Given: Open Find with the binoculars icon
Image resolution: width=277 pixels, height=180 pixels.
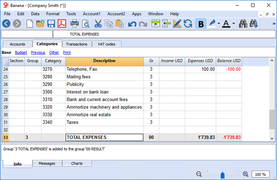Looking at the screenshot, I should point(243,24).
